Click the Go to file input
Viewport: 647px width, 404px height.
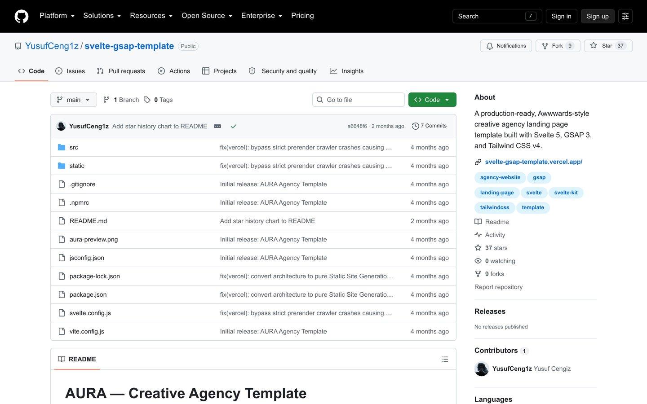(359, 100)
